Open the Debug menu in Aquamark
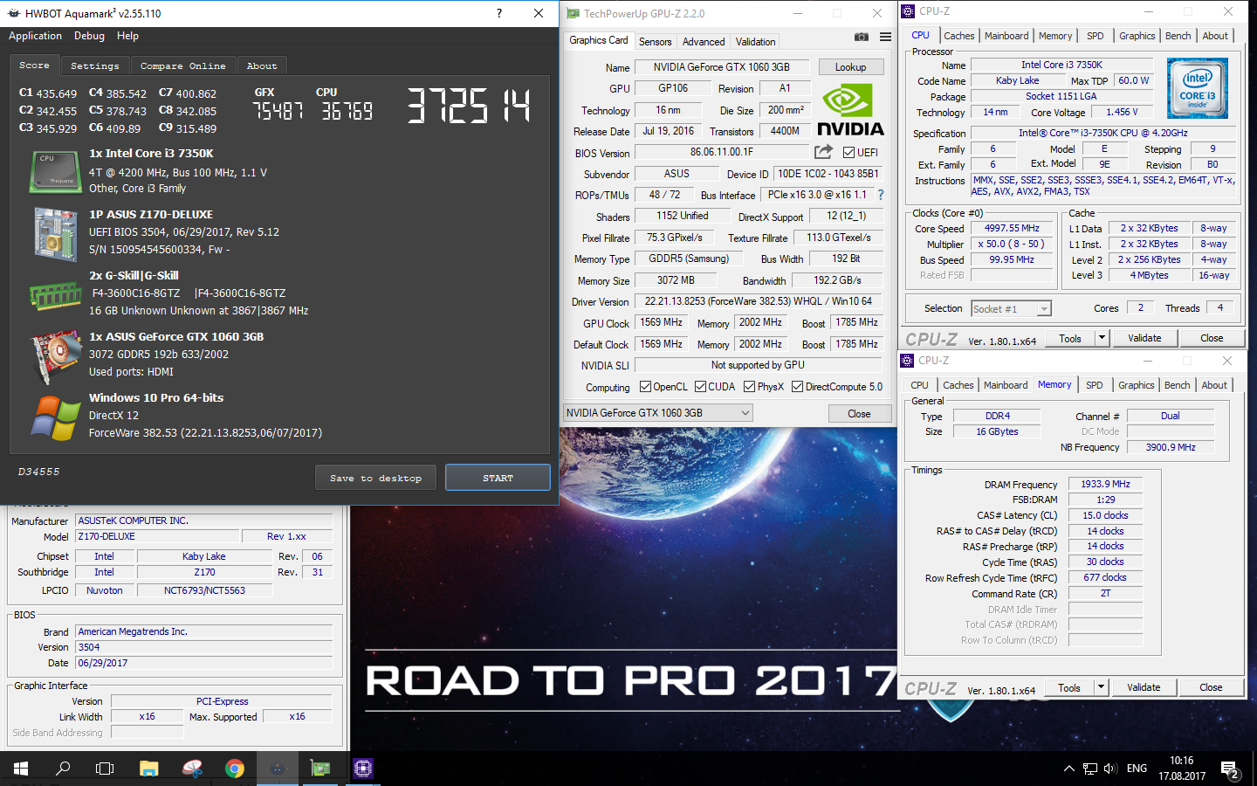 (x=89, y=36)
